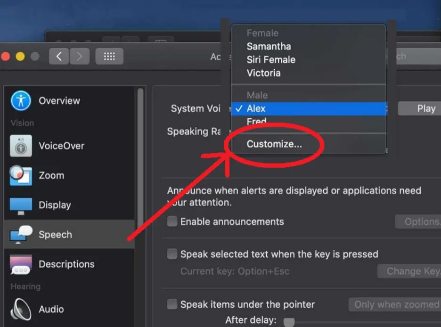This screenshot has height=327, width=441.
Task: Toggle Speak selected text when key pressed
Action: click(172, 253)
